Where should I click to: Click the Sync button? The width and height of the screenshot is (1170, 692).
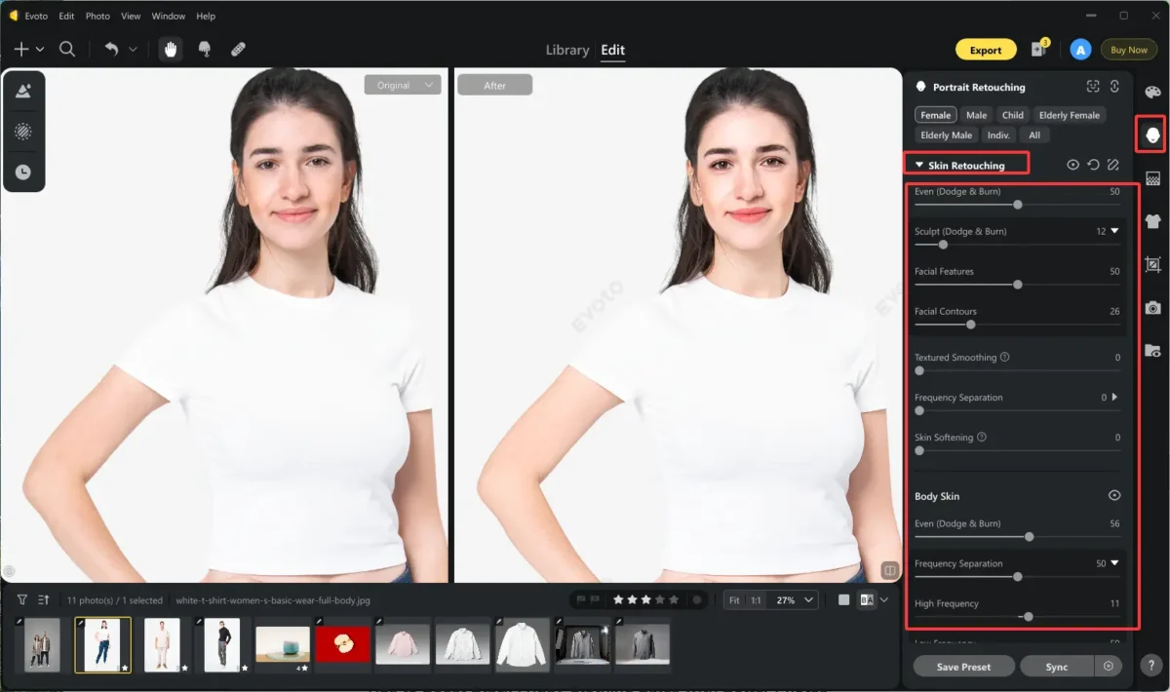(x=1057, y=667)
